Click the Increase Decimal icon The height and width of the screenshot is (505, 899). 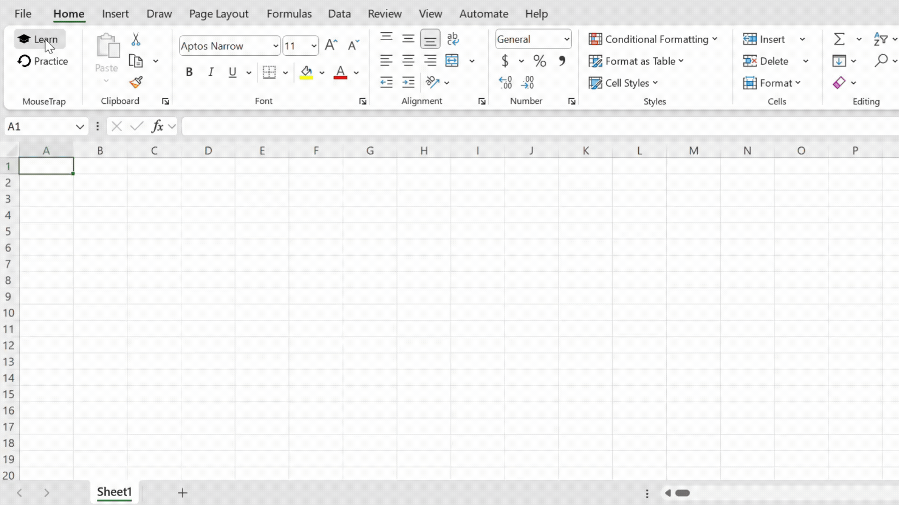pos(505,83)
